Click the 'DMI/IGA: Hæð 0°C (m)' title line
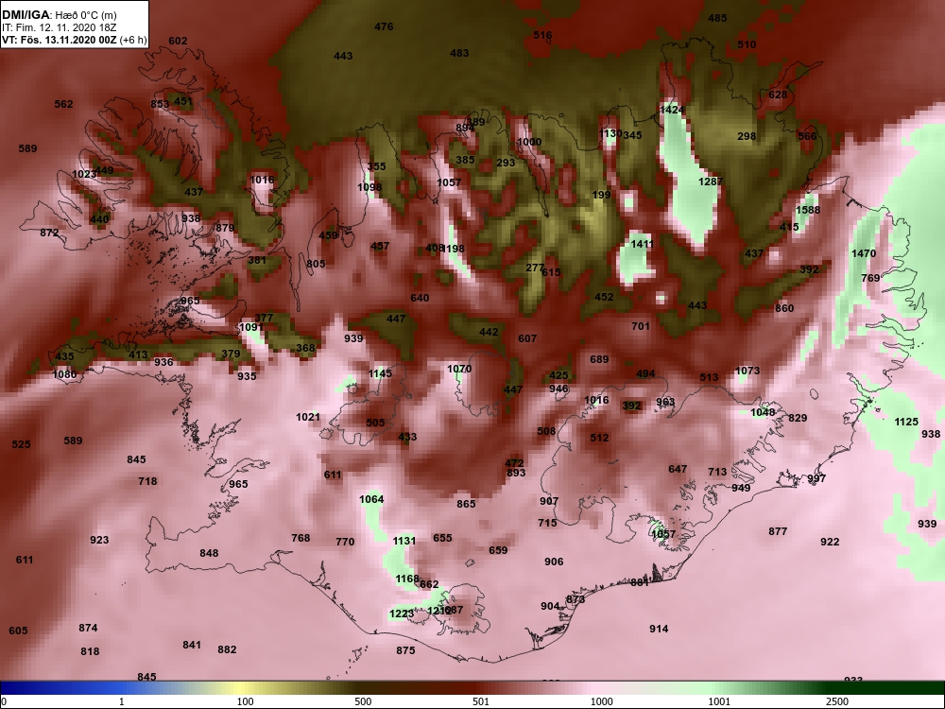The width and height of the screenshot is (945, 709). coord(59,15)
